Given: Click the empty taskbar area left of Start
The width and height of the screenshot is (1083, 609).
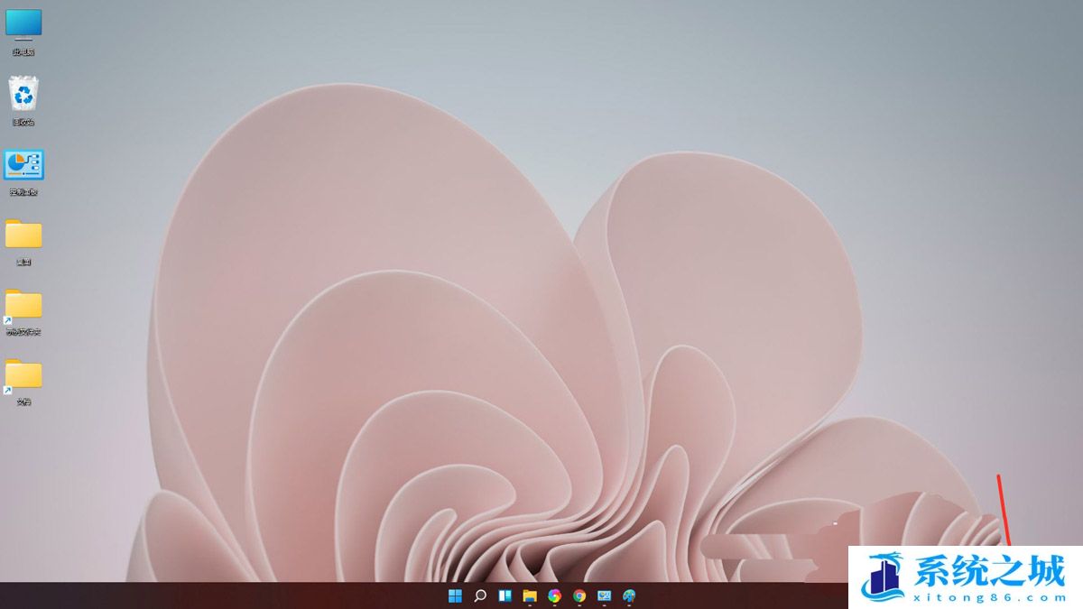Looking at the screenshot, I should pos(226,595).
